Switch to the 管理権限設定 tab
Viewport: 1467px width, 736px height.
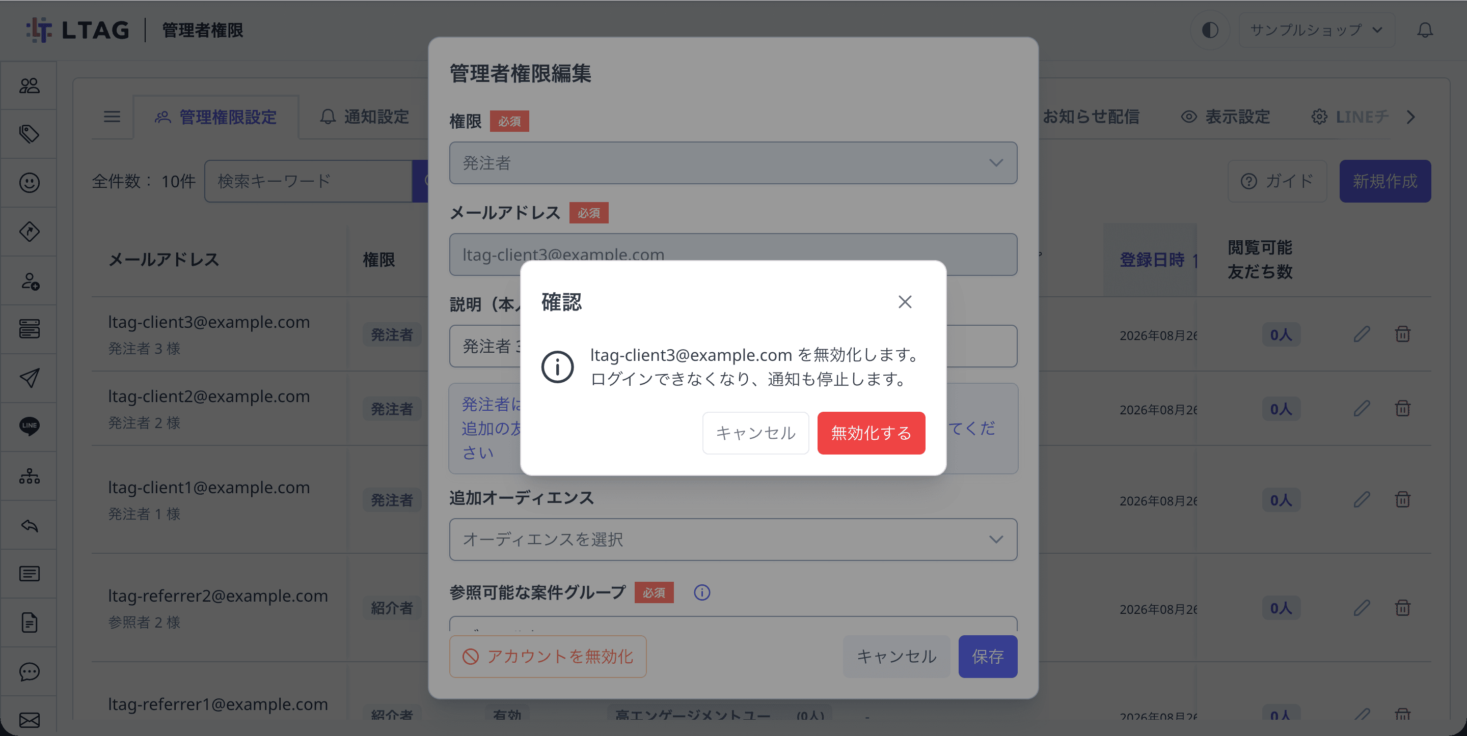[x=216, y=117]
